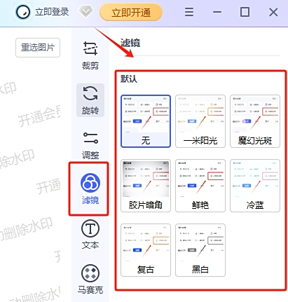Screen dimensions: 288x302
Task: Apply the 胶片暗角 filter
Action: tap(146, 186)
